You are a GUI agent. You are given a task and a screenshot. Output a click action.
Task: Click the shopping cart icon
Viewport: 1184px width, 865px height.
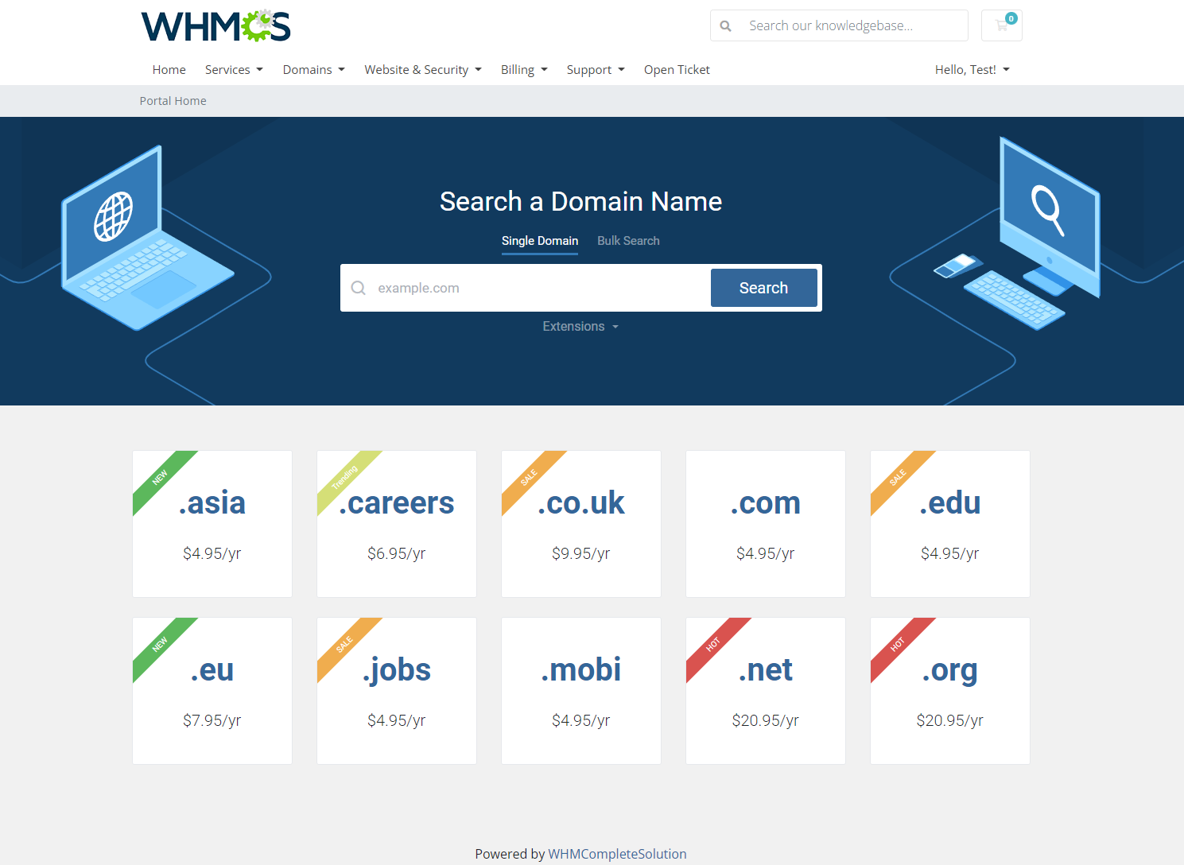[1001, 25]
